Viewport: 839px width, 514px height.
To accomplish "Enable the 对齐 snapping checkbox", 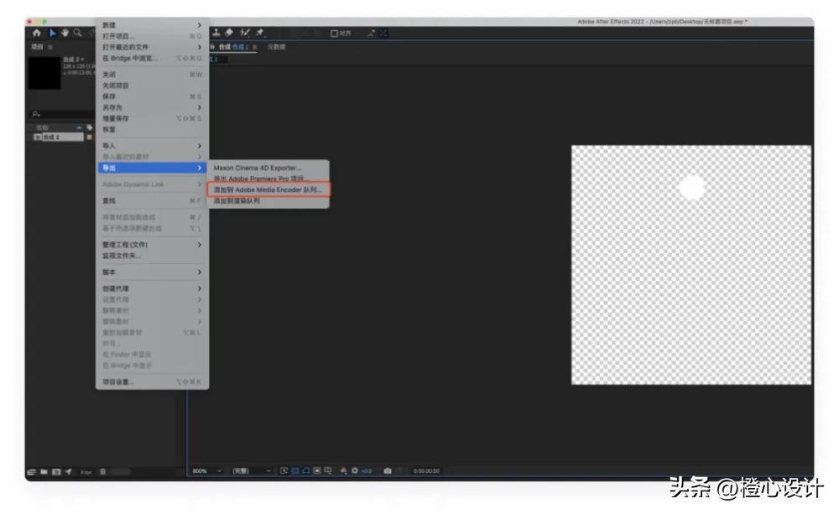I will click(x=334, y=34).
